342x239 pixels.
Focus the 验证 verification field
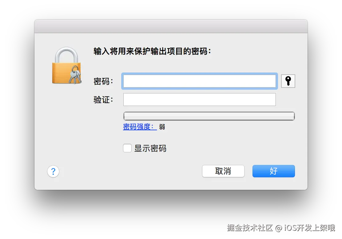pyautogui.click(x=199, y=100)
